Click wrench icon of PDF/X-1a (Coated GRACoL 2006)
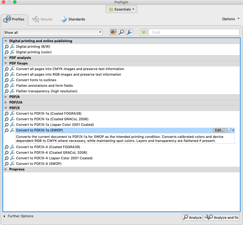Viewport: 243px width, 225px height. click(x=12, y=119)
